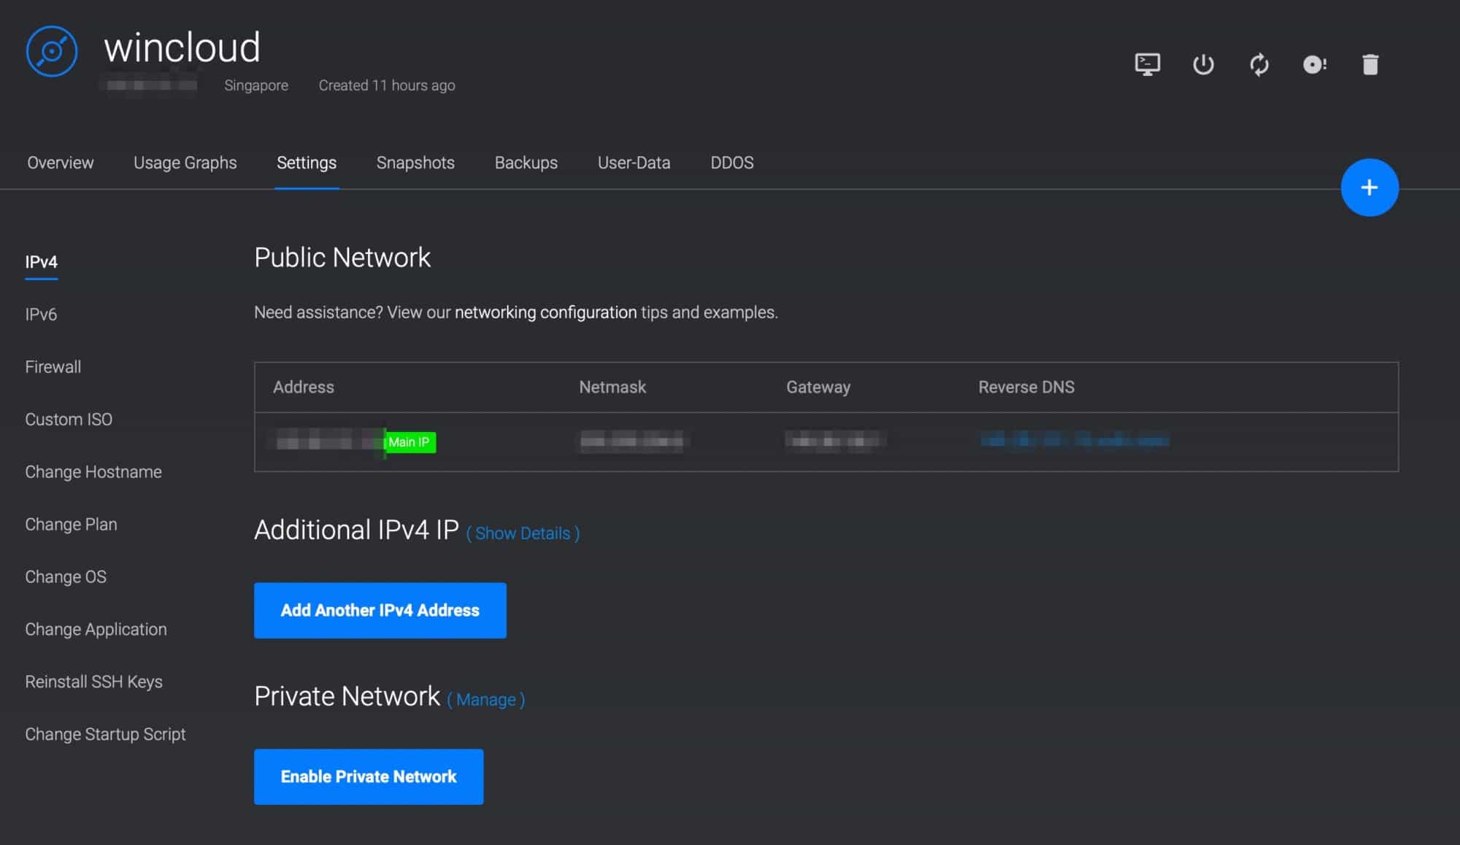Expand Additional IPv4 with Show Details
Screen dimensions: 1460x845
click(523, 533)
